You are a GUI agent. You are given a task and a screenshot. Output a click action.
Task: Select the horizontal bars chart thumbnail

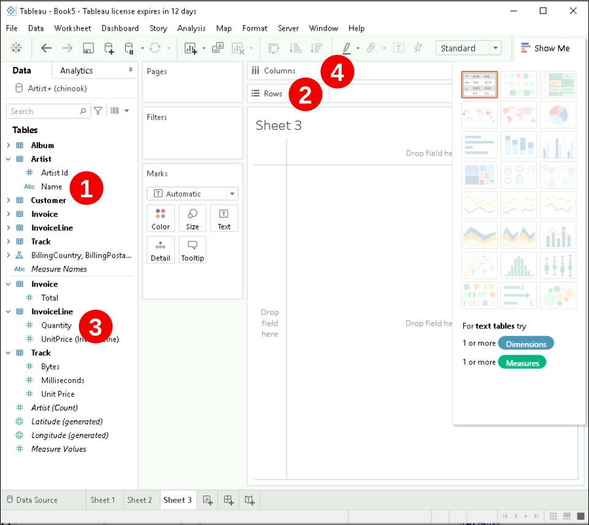tap(479, 145)
